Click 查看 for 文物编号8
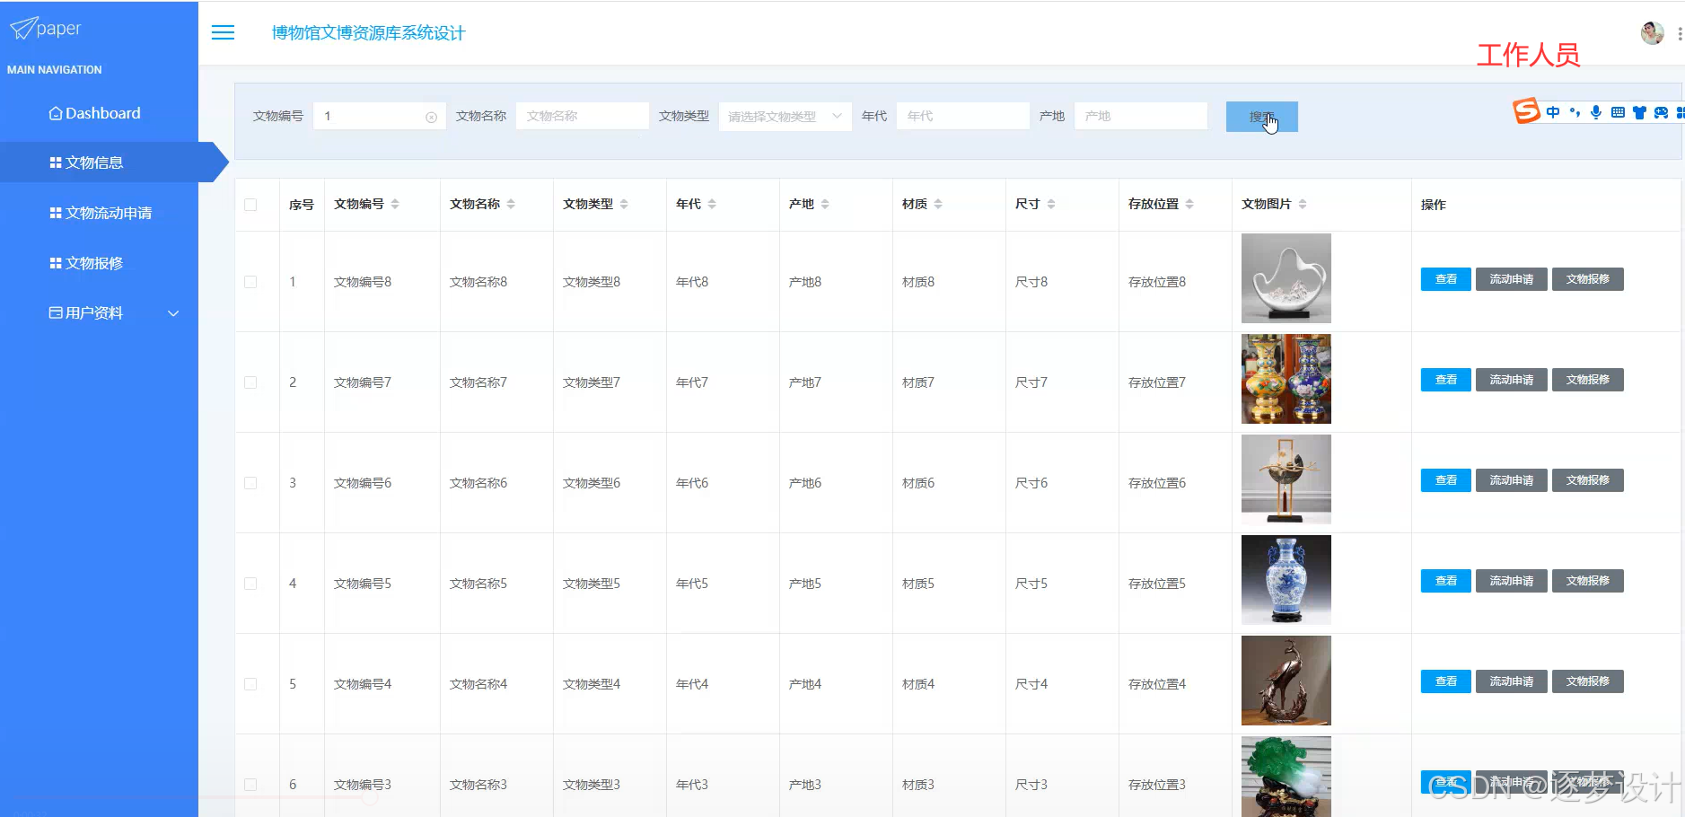Screen dimensions: 1685x817 (1445, 279)
